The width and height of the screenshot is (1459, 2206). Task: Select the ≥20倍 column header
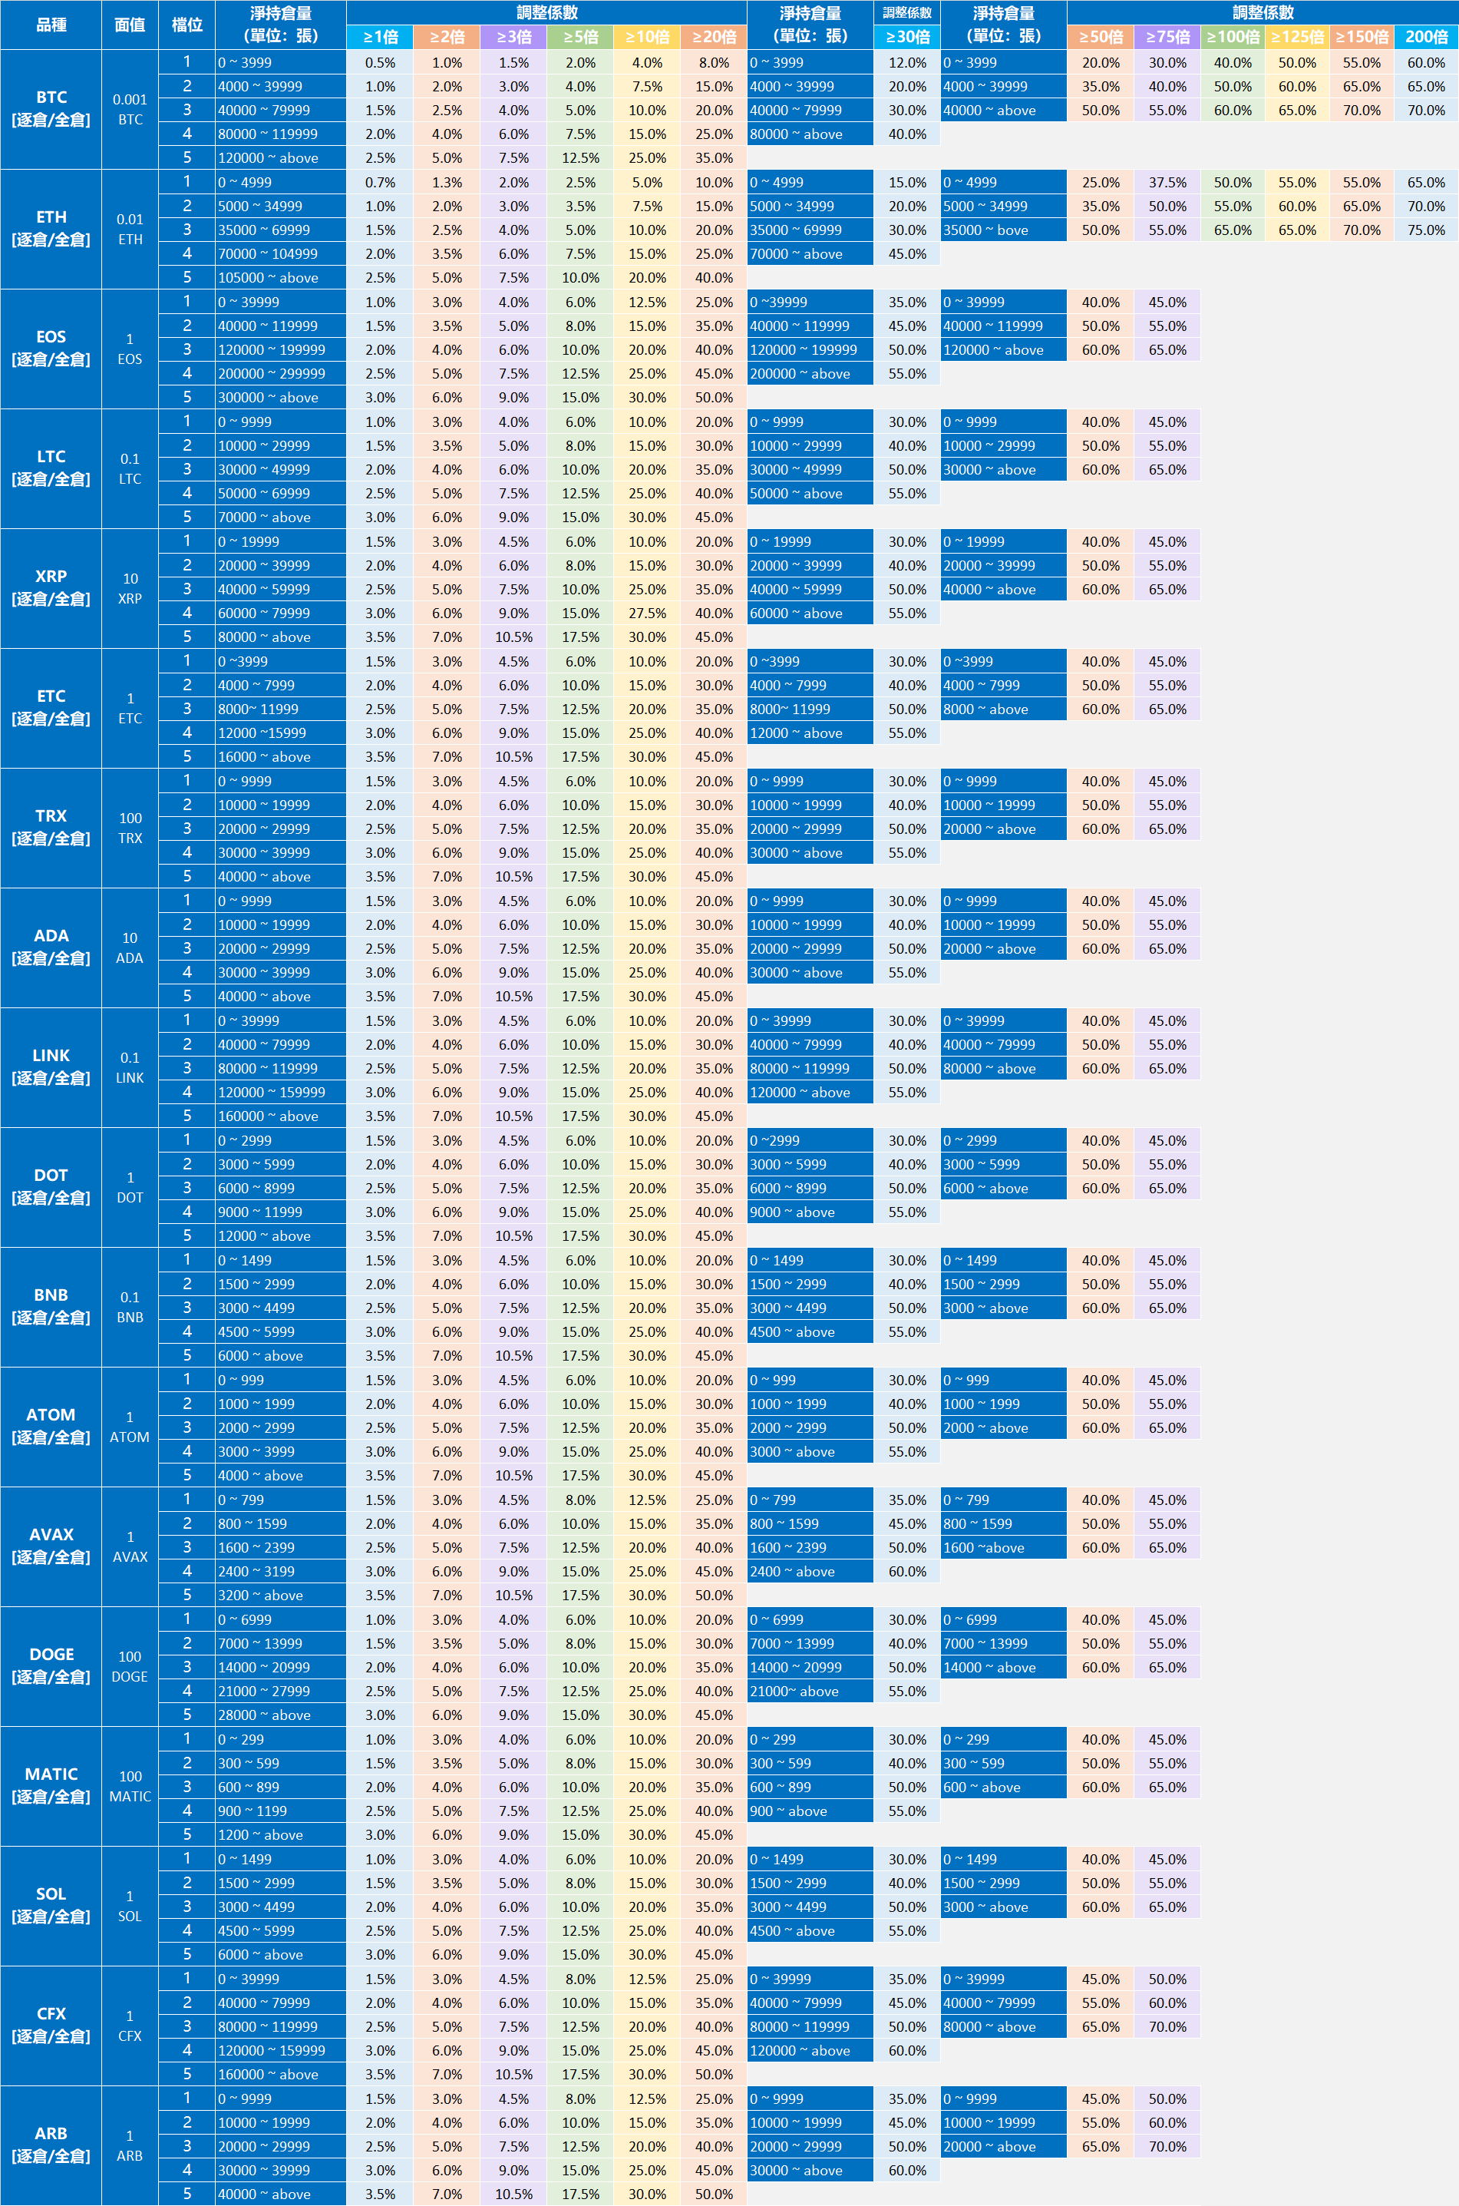tap(714, 37)
